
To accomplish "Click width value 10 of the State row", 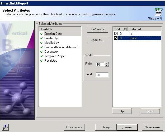I will (120, 38).
